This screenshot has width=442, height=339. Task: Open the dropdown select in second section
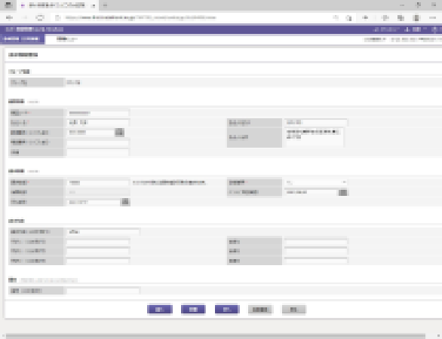click(316, 182)
